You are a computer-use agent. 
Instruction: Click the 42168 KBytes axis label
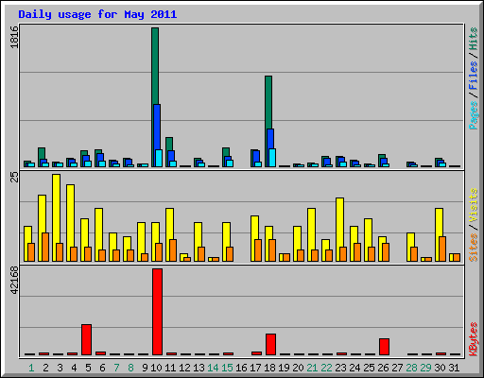(x=14, y=281)
